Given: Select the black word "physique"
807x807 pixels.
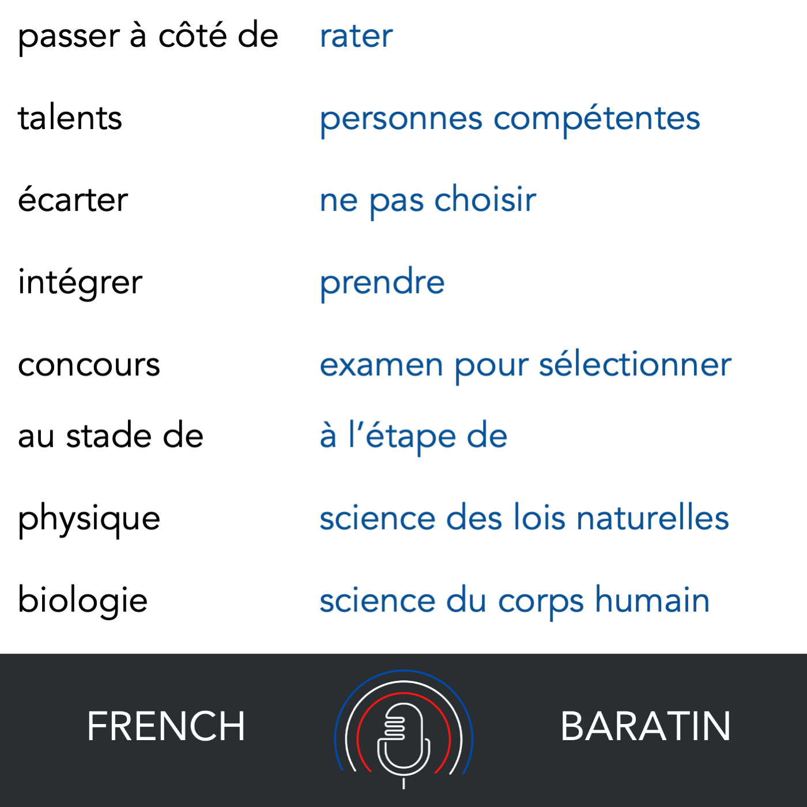Looking at the screenshot, I should click(x=89, y=519).
